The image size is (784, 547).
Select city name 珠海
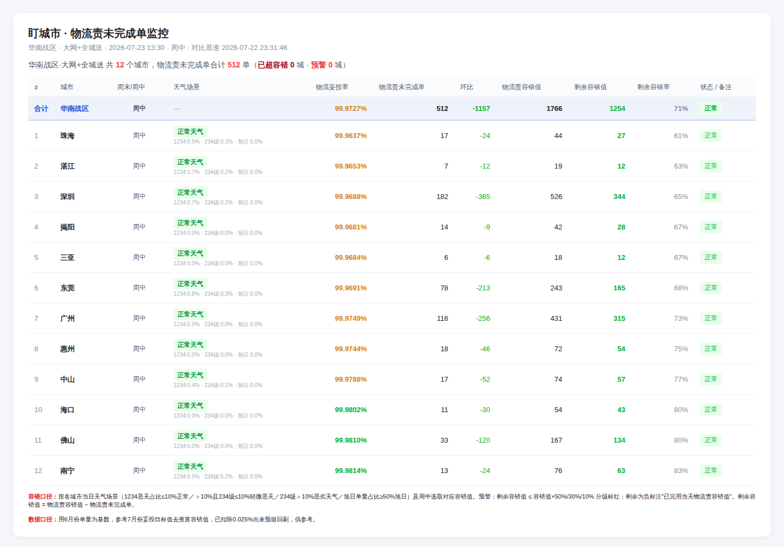click(68, 136)
